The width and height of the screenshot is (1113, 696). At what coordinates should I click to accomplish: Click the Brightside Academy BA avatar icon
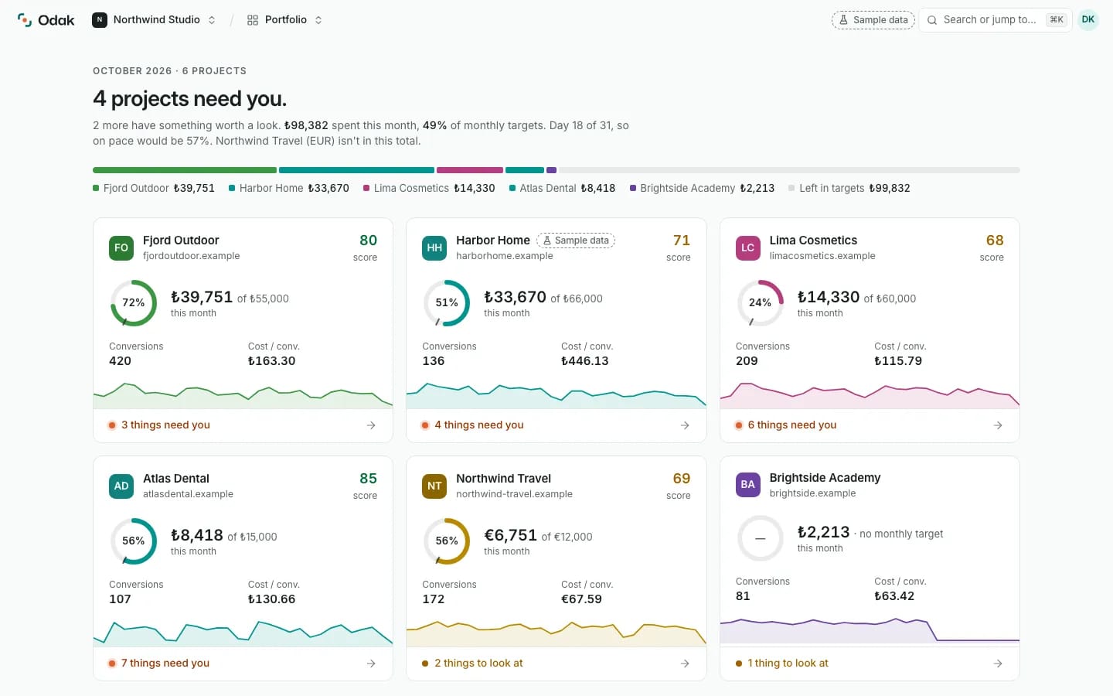click(x=747, y=485)
